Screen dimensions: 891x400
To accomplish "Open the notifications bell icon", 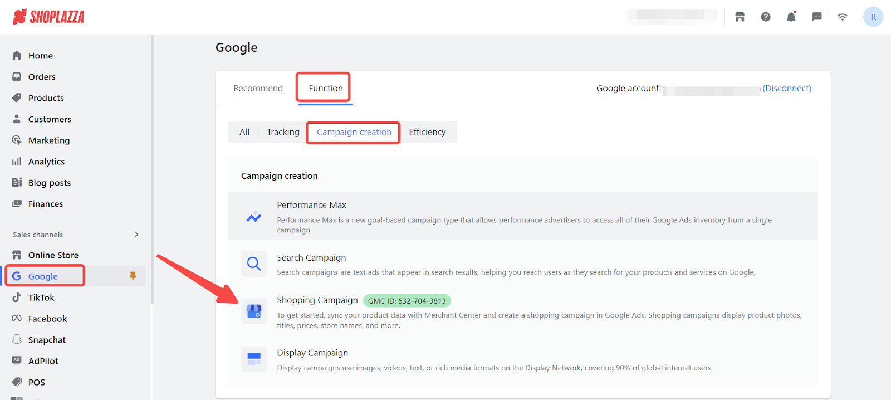I will coord(791,17).
